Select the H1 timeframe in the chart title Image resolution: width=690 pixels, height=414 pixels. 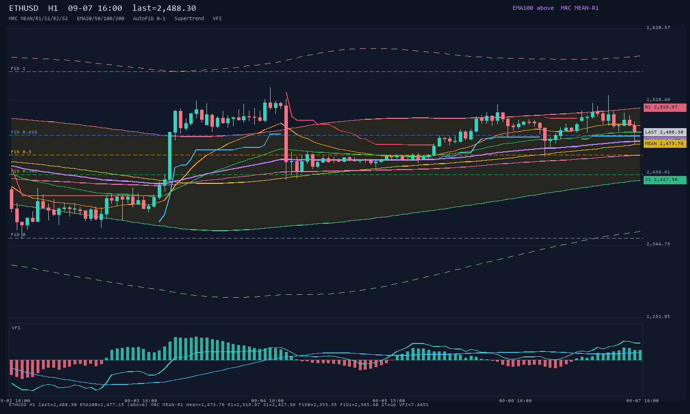(54, 8)
